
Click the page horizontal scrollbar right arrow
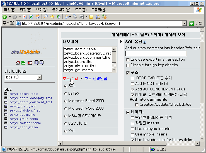tap(197, 144)
